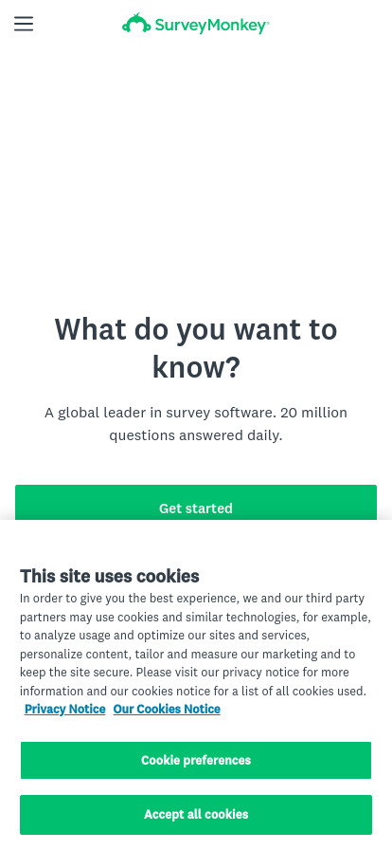Open the Our Cookies Notice link
392x850 pixels.
[167, 709]
